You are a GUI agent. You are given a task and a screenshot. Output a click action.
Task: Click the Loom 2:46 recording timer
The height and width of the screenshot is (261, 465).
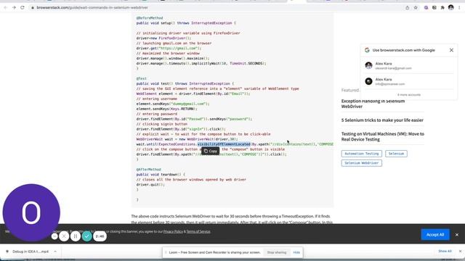click(x=100, y=236)
